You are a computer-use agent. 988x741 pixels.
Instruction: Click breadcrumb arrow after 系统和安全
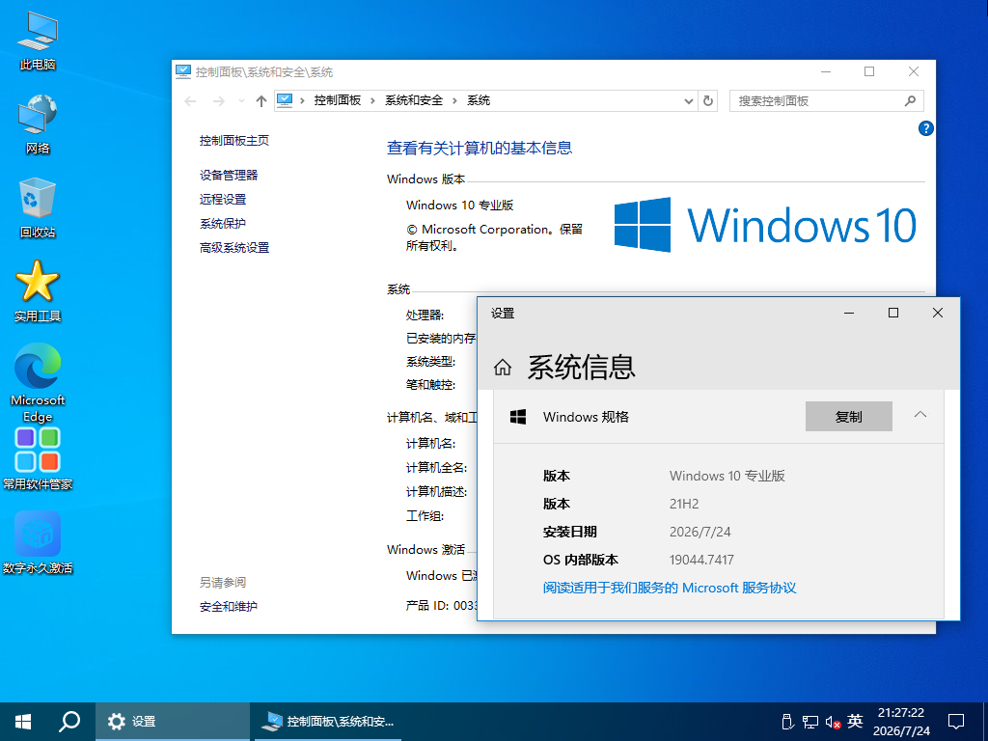pyautogui.click(x=455, y=100)
